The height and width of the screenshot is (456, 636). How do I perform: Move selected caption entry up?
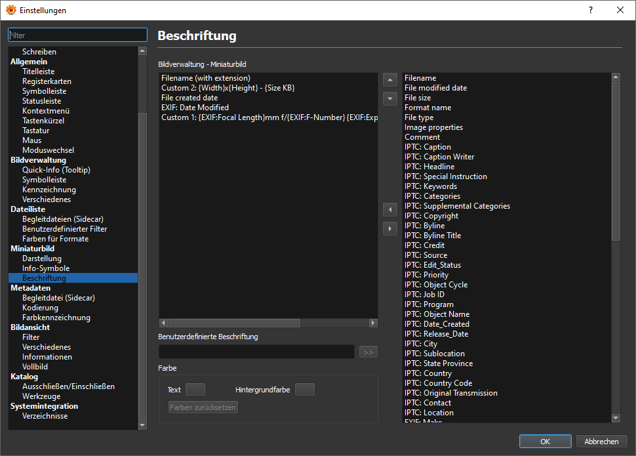pyautogui.click(x=389, y=80)
